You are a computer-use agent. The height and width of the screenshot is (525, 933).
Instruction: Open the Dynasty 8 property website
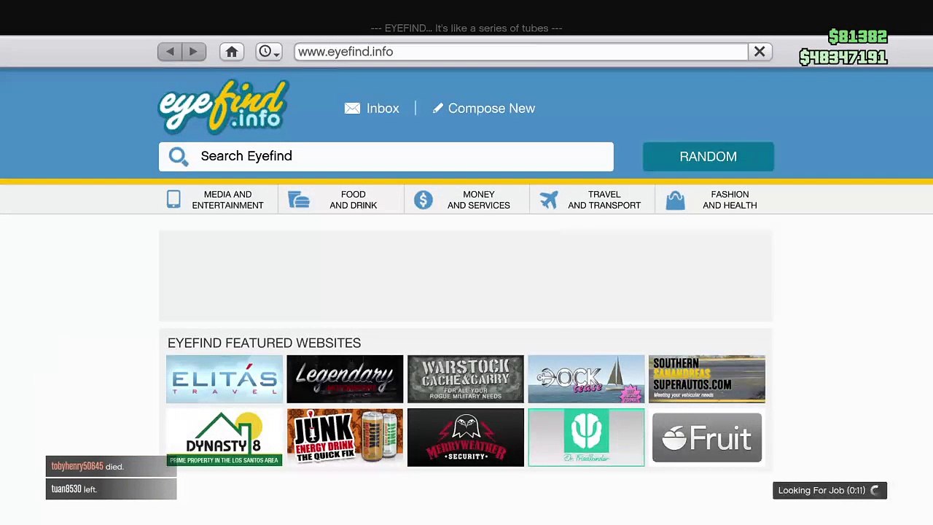[225, 437]
